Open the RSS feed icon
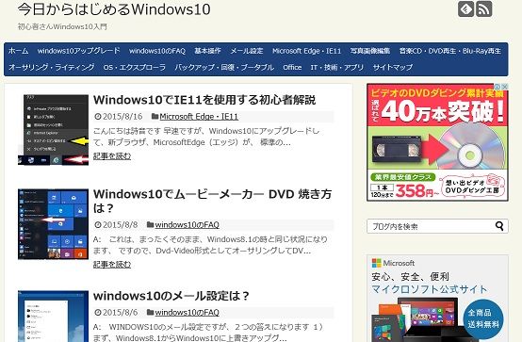This screenshot has height=342, width=522. pos(483,9)
